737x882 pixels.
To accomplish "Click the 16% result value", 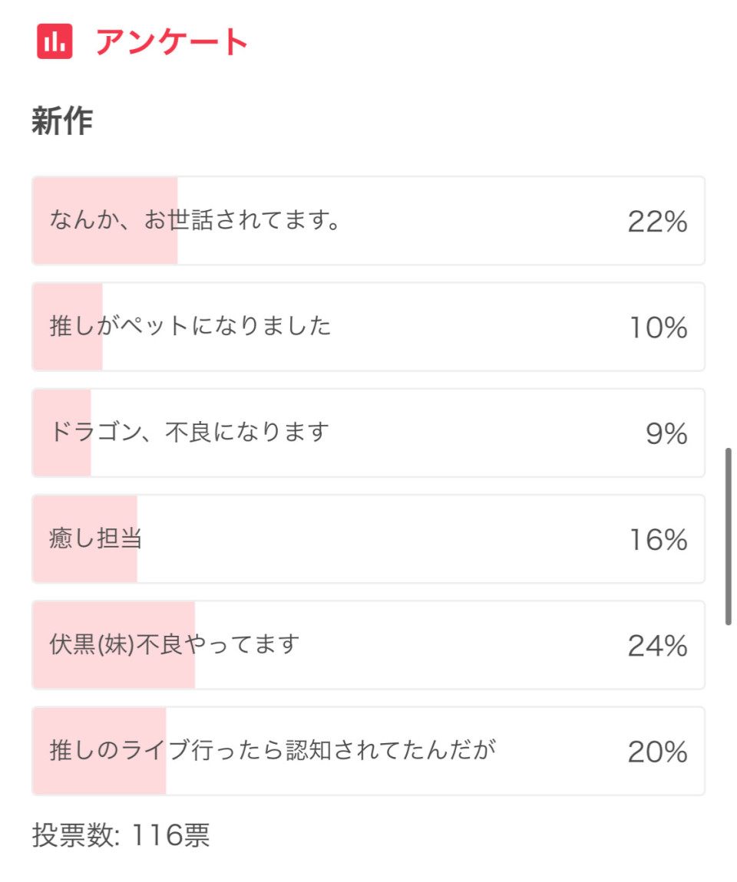I will [x=658, y=540].
